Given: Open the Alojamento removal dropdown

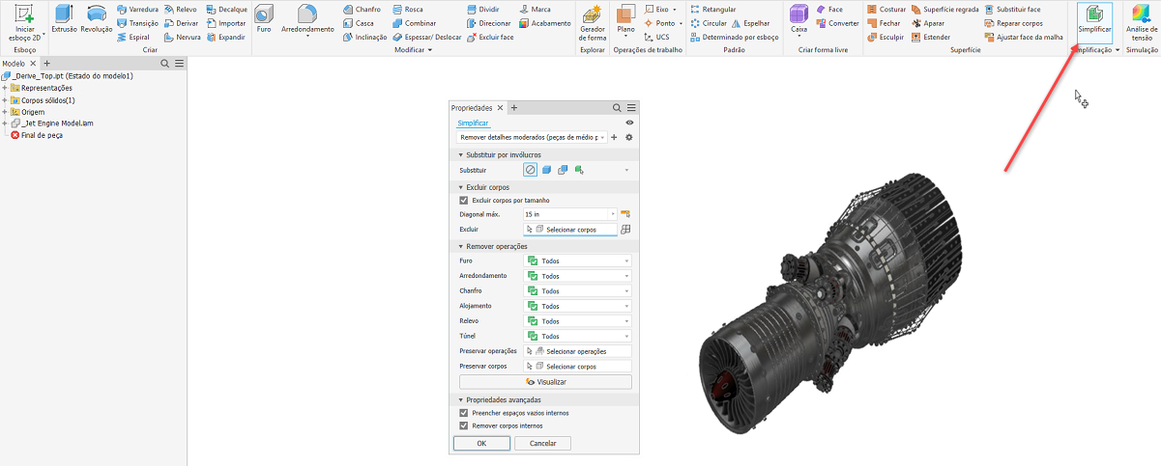Looking at the screenshot, I should (577, 306).
